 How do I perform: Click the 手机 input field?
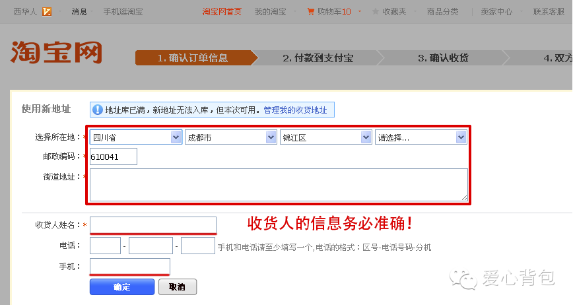[x=130, y=267]
